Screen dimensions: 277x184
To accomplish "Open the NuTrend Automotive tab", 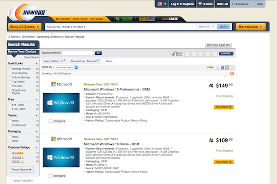I will click(x=123, y=19).
